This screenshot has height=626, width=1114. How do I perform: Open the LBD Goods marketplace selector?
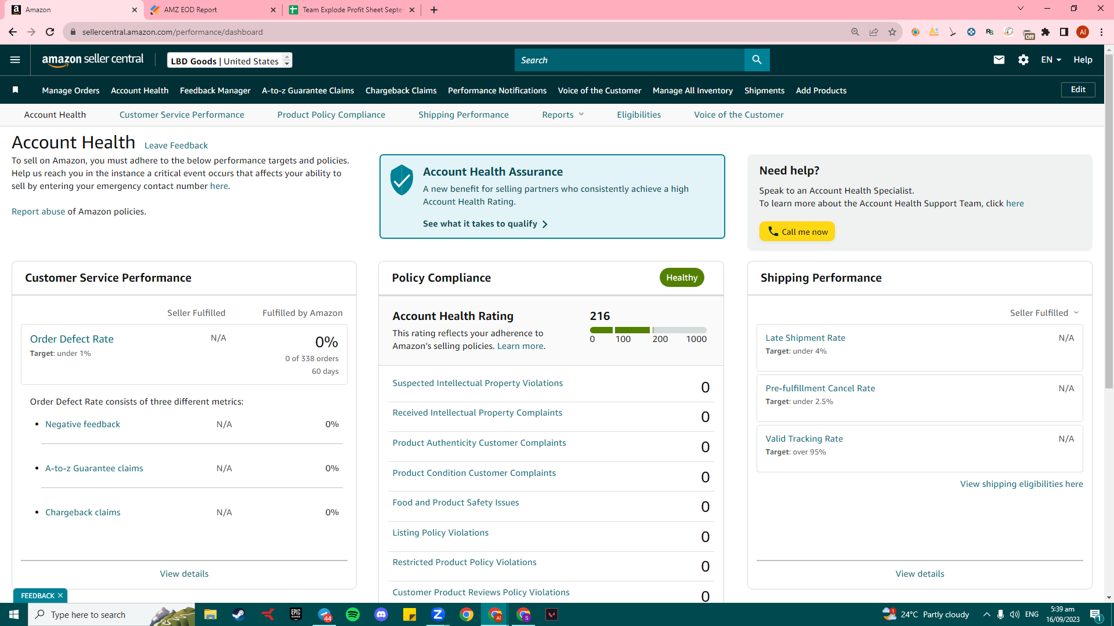click(x=230, y=60)
